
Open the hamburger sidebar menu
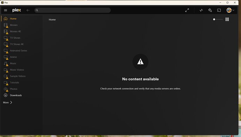tap(6, 10)
